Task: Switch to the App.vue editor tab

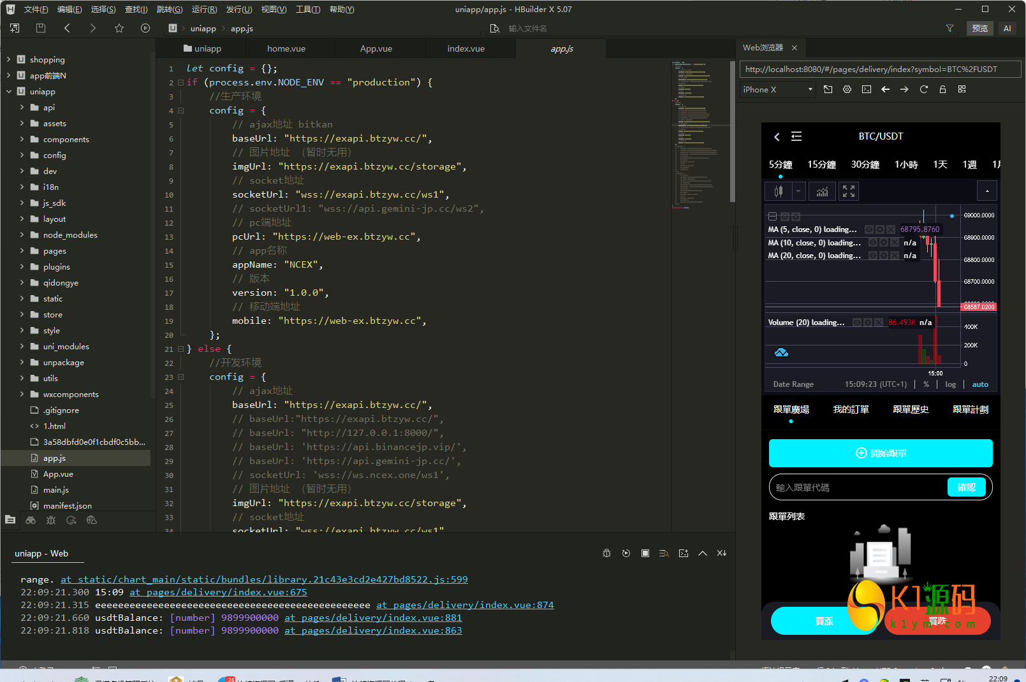Action: coord(376,48)
